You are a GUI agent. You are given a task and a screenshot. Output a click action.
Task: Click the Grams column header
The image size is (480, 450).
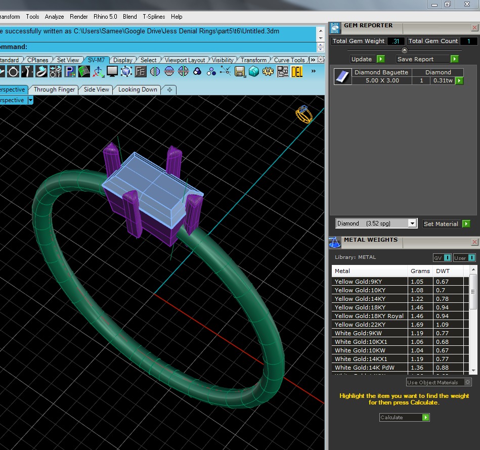click(420, 271)
